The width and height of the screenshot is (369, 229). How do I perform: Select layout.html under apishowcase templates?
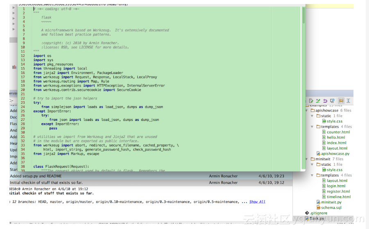pyautogui.click(x=337, y=148)
